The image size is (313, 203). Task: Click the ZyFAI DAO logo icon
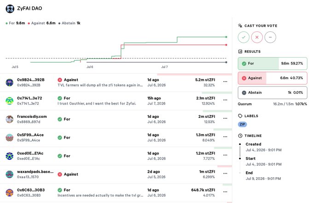10,9
